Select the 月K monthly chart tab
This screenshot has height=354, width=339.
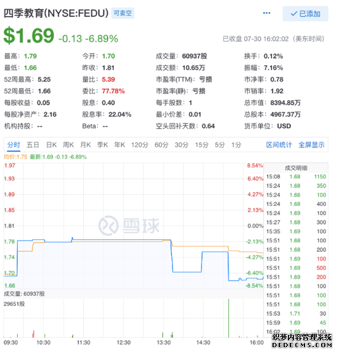pyautogui.click(x=86, y=145)
